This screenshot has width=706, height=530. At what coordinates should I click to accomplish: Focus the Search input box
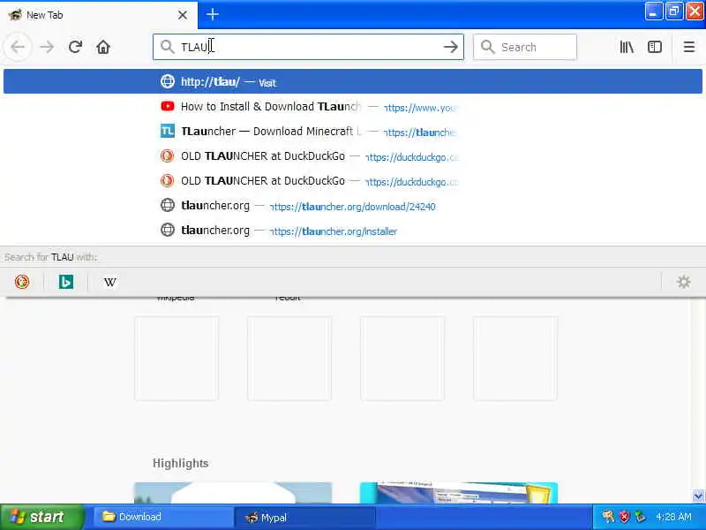525,47
